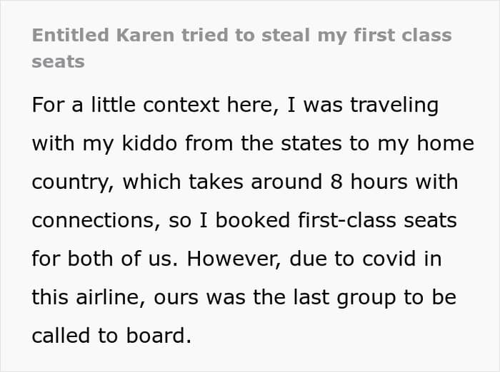
Task: Click the hyphenated "first-class" in the paragraph
Action: pos(347,220)
